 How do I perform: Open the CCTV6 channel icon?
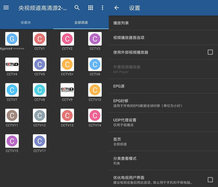click(x=95, y=64)
